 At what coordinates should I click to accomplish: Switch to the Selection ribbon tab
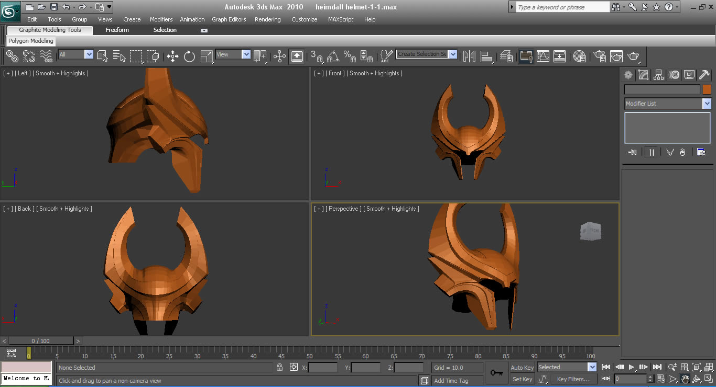point(165,30)
